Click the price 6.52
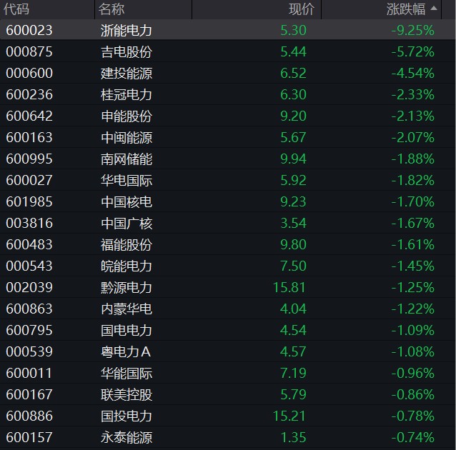 point(293,73)
